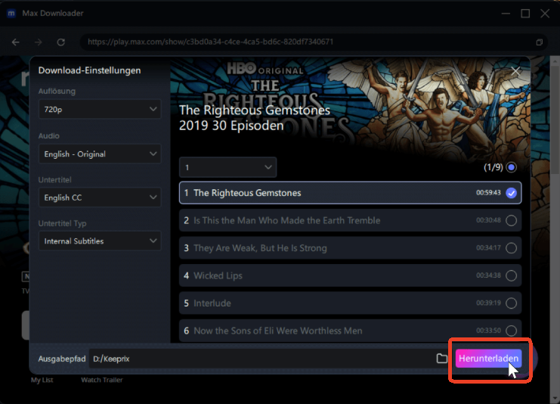
Task: Click the Max Downloader app logo
Action: (11, 14)
